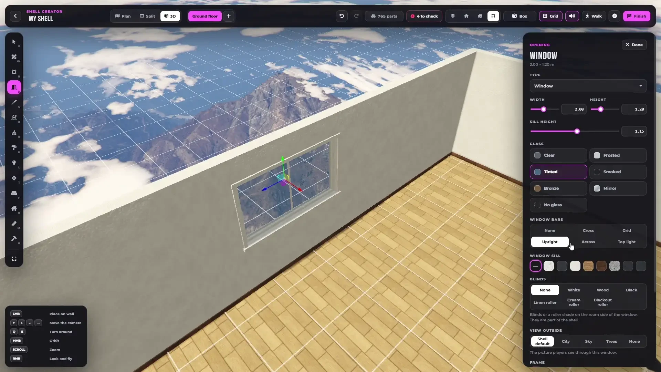Pick the swimming pool tool
Image resolution: width=661 pixels, height=372 pixels.
[x=14, y=117]
